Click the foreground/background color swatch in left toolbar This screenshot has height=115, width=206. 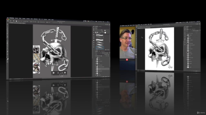click(8, 58)
